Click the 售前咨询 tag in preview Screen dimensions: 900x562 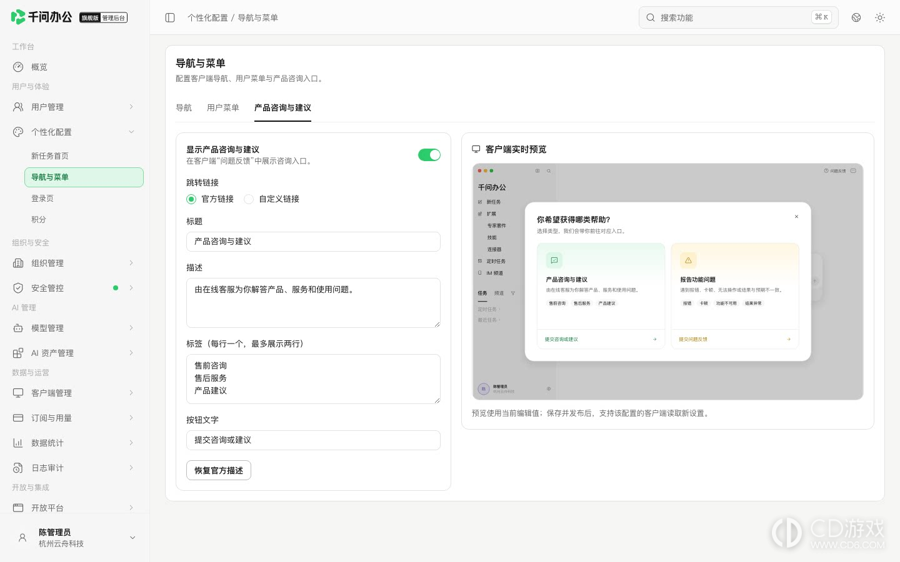[557, 303]
